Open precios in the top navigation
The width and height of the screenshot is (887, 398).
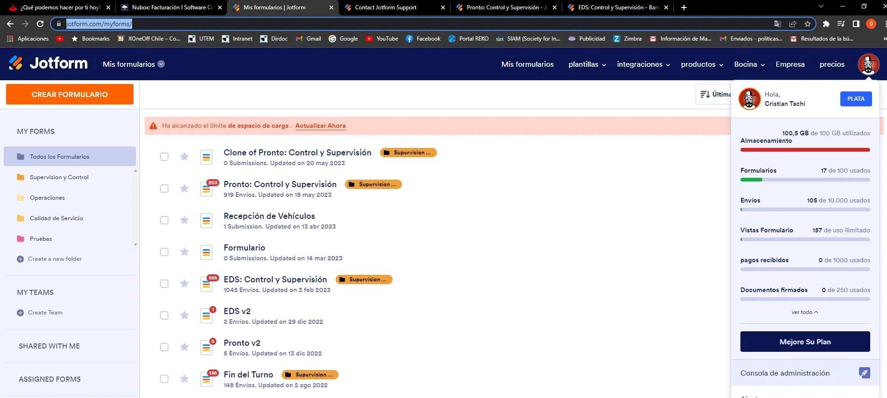pyautogui.click(x=832, y=64)
